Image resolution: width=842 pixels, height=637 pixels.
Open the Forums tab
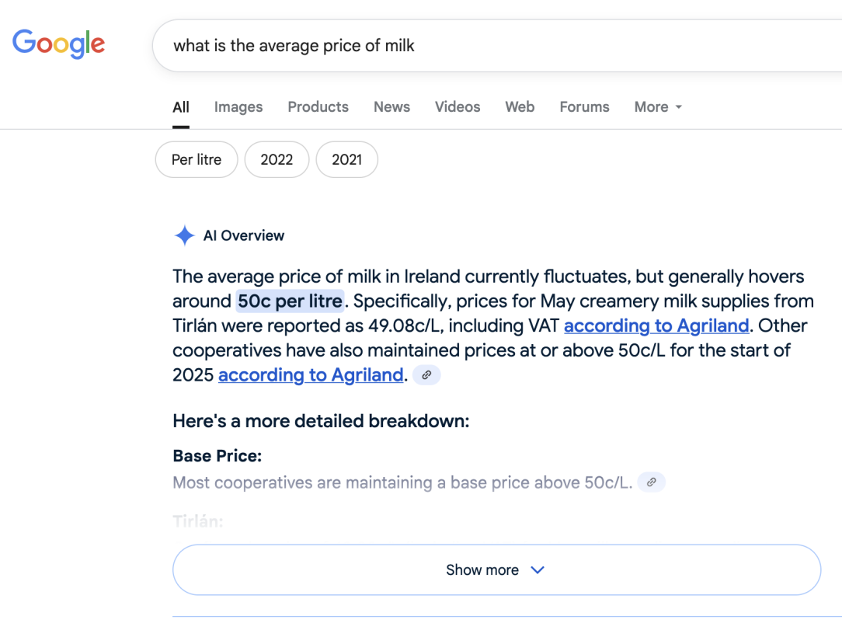[584, 107]
